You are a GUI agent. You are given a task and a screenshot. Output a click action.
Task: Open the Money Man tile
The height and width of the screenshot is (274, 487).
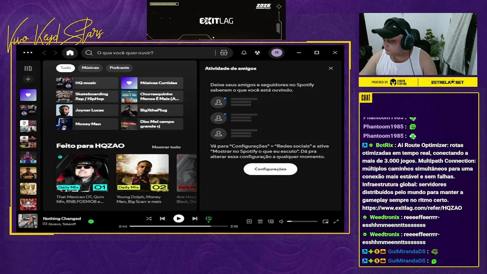pyautogui.click(x=87, y=124)
